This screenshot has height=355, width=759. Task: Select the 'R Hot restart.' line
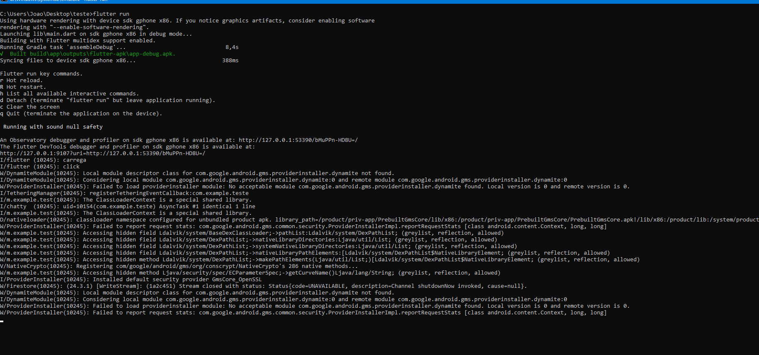pyautogui.click(x=23, y=87)
